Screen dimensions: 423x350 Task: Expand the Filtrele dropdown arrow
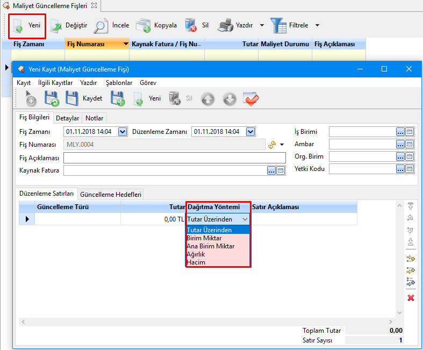coord(317,25)
